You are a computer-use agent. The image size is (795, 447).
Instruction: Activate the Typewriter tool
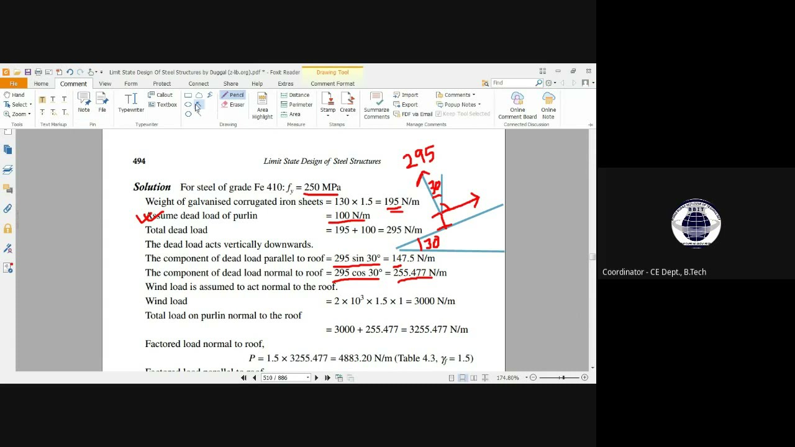[131, 102]
